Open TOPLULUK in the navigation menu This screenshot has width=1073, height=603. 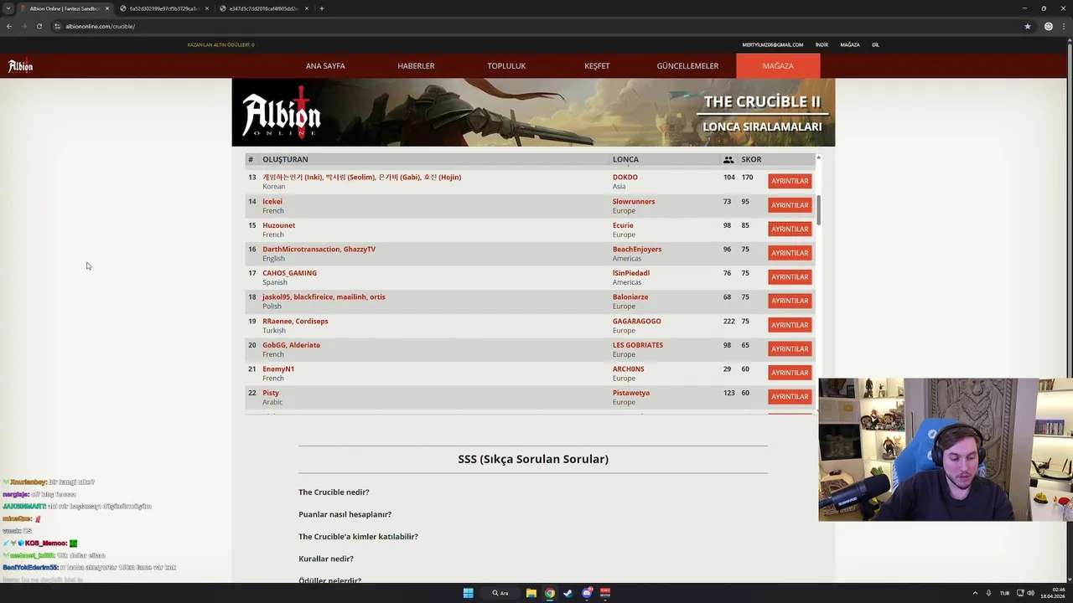(x=506, y=66)
